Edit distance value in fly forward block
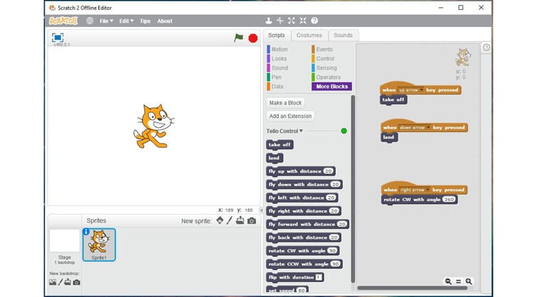Viewport: 537px width, 297px height. (342, 224)
